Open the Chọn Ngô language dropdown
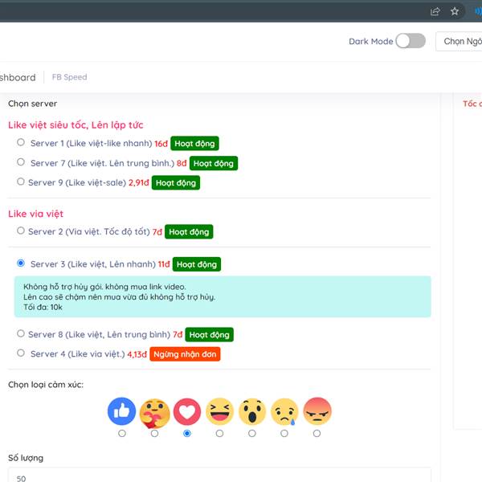 point(459,41)
